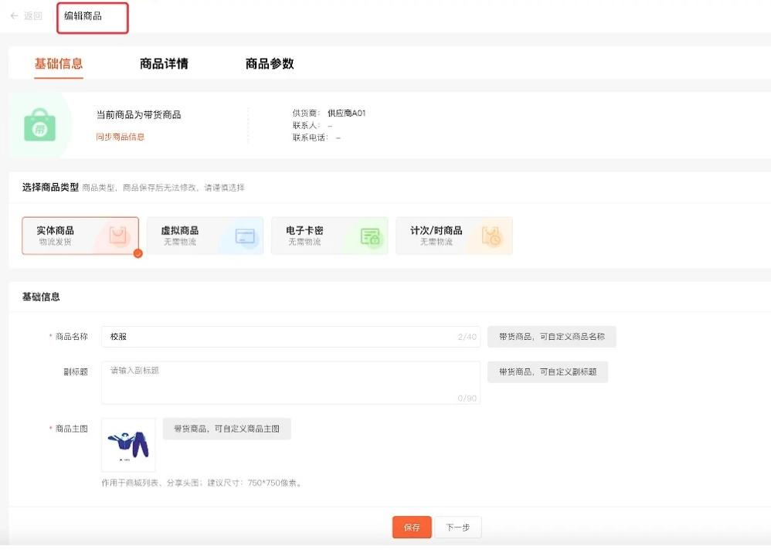Click the 实体商品 shopping bag icon
Image resolution: width=771 pixels, height=553 pixels.
117,236
